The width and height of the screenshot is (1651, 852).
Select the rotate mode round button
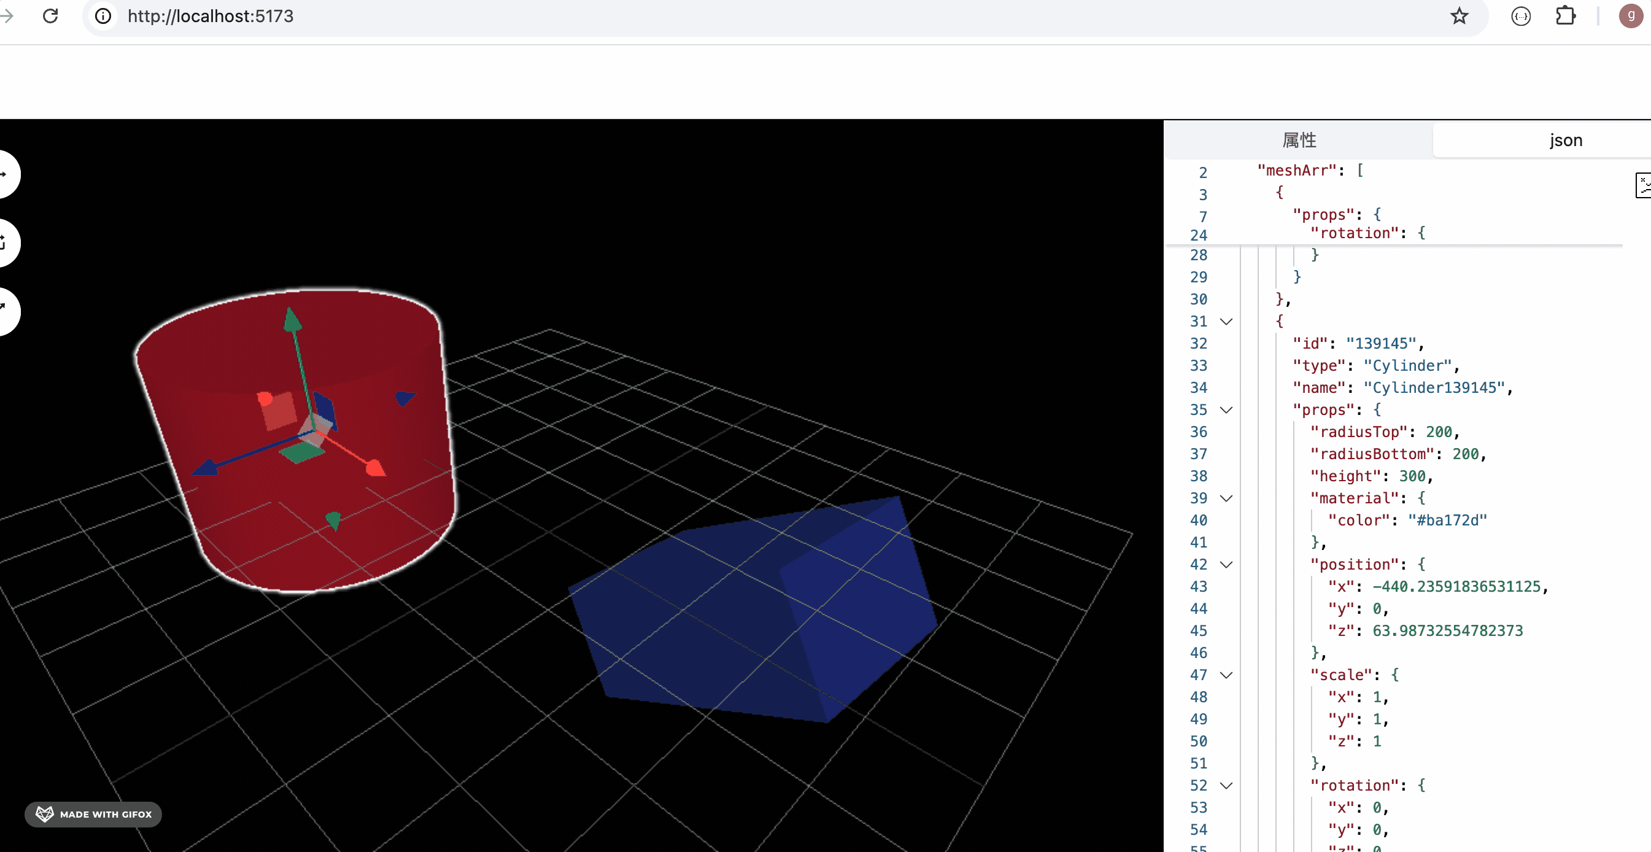click(4, 243)
